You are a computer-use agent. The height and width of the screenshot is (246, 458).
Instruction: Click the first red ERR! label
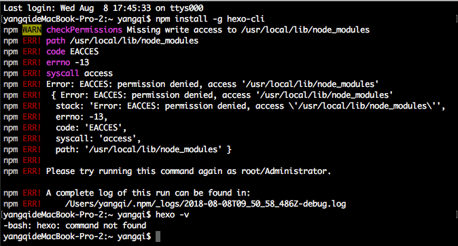click(32, 41)
